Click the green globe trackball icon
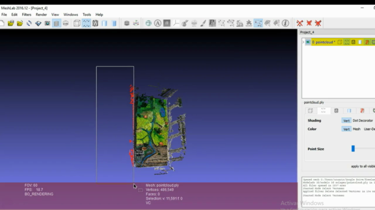Screen dimensions: 375x210 pos(148,23)
